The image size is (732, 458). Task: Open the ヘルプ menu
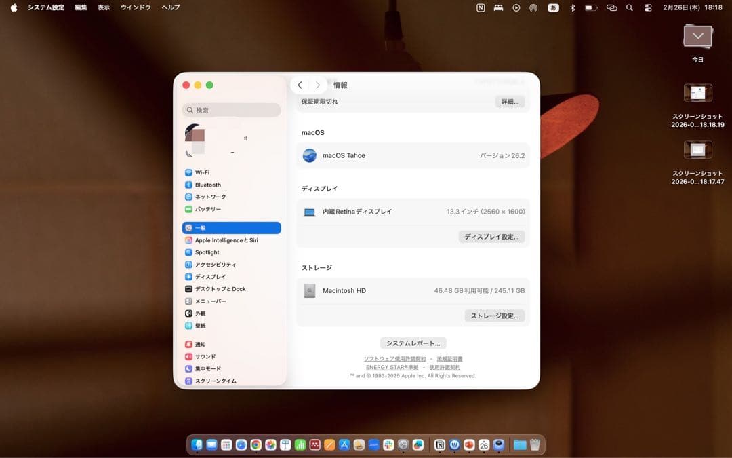(170, 7)
